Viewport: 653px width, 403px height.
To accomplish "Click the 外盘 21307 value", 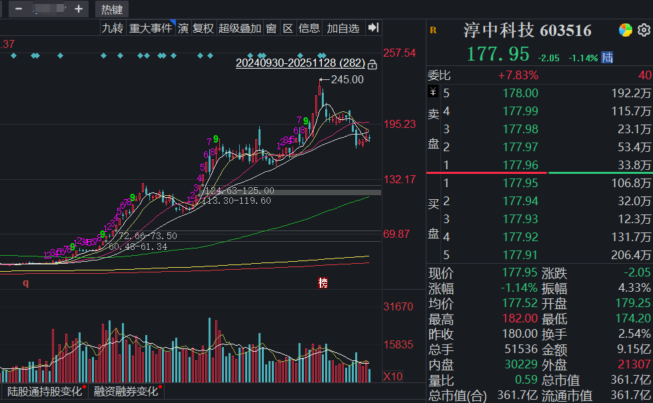I will coord(634,364).
